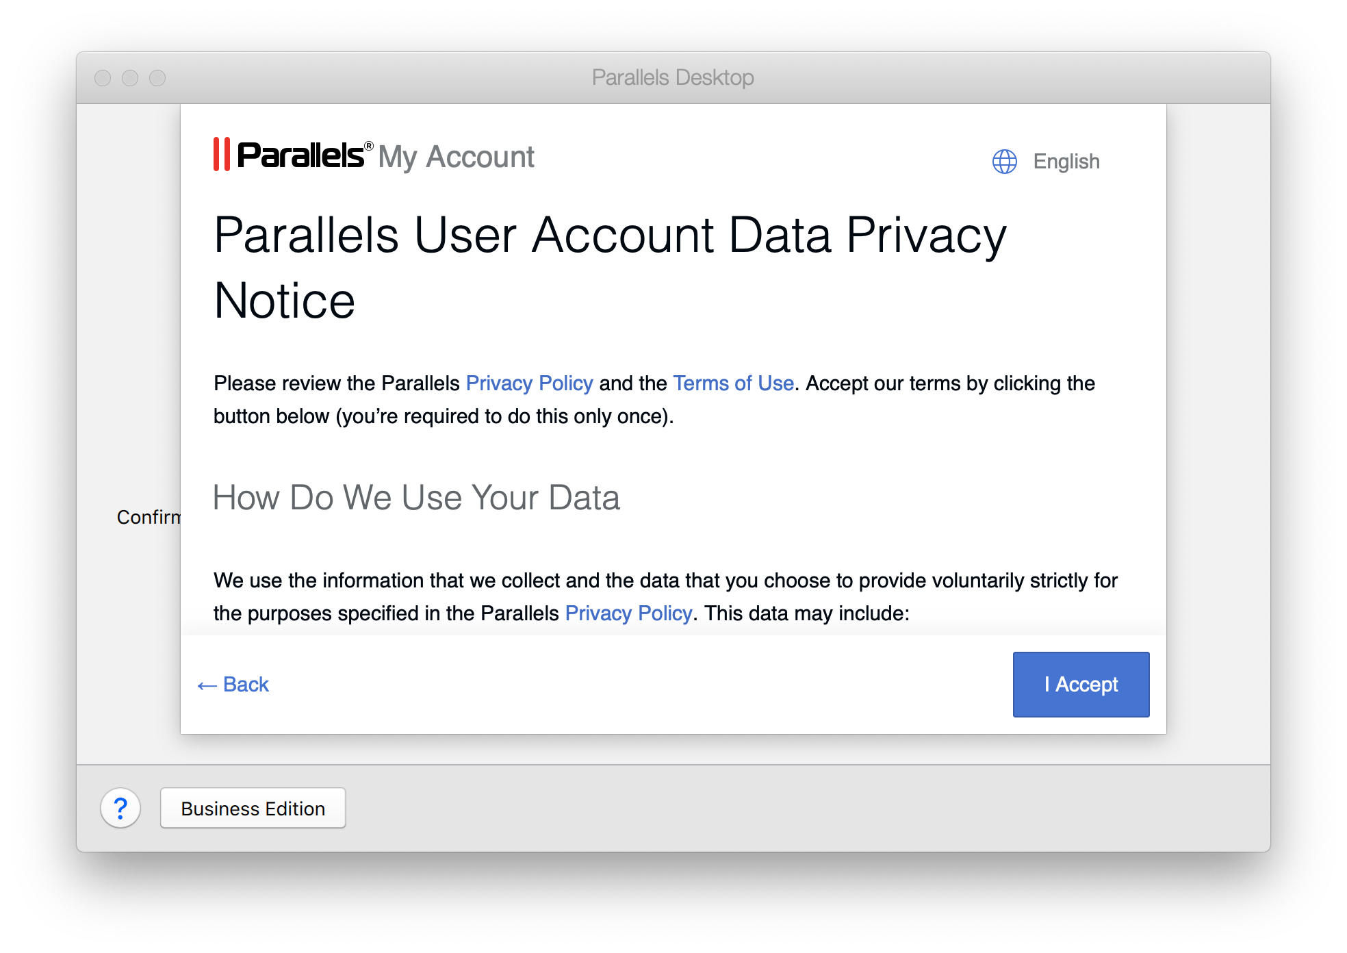
Task: Click the window zoom button
Action: click(157, 78)
